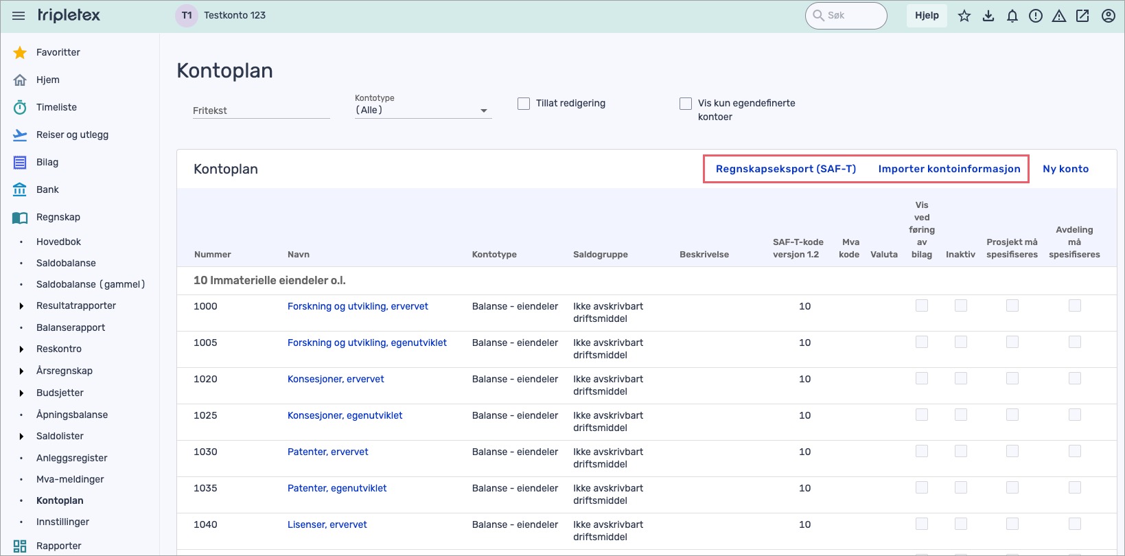This screenshot has height=556, width=1125.
Task: Expand Budsjetter submenu arrow
Action: coord(21,393)
